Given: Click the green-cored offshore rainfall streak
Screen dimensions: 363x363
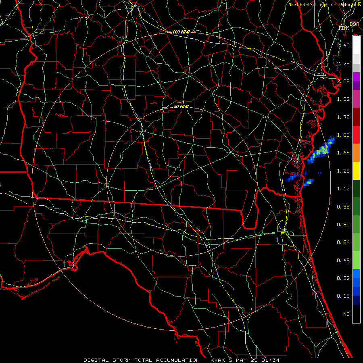Looking at the screenshot, I should (x=321, y=150).
